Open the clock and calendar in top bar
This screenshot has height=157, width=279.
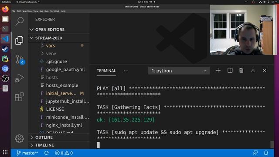pos(145,2)
